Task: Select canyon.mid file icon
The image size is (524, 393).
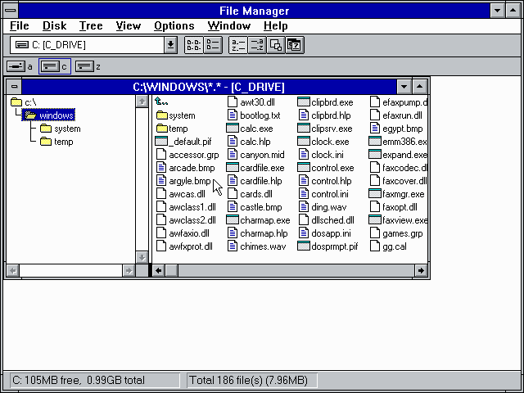Action: (x=233, y=155)
